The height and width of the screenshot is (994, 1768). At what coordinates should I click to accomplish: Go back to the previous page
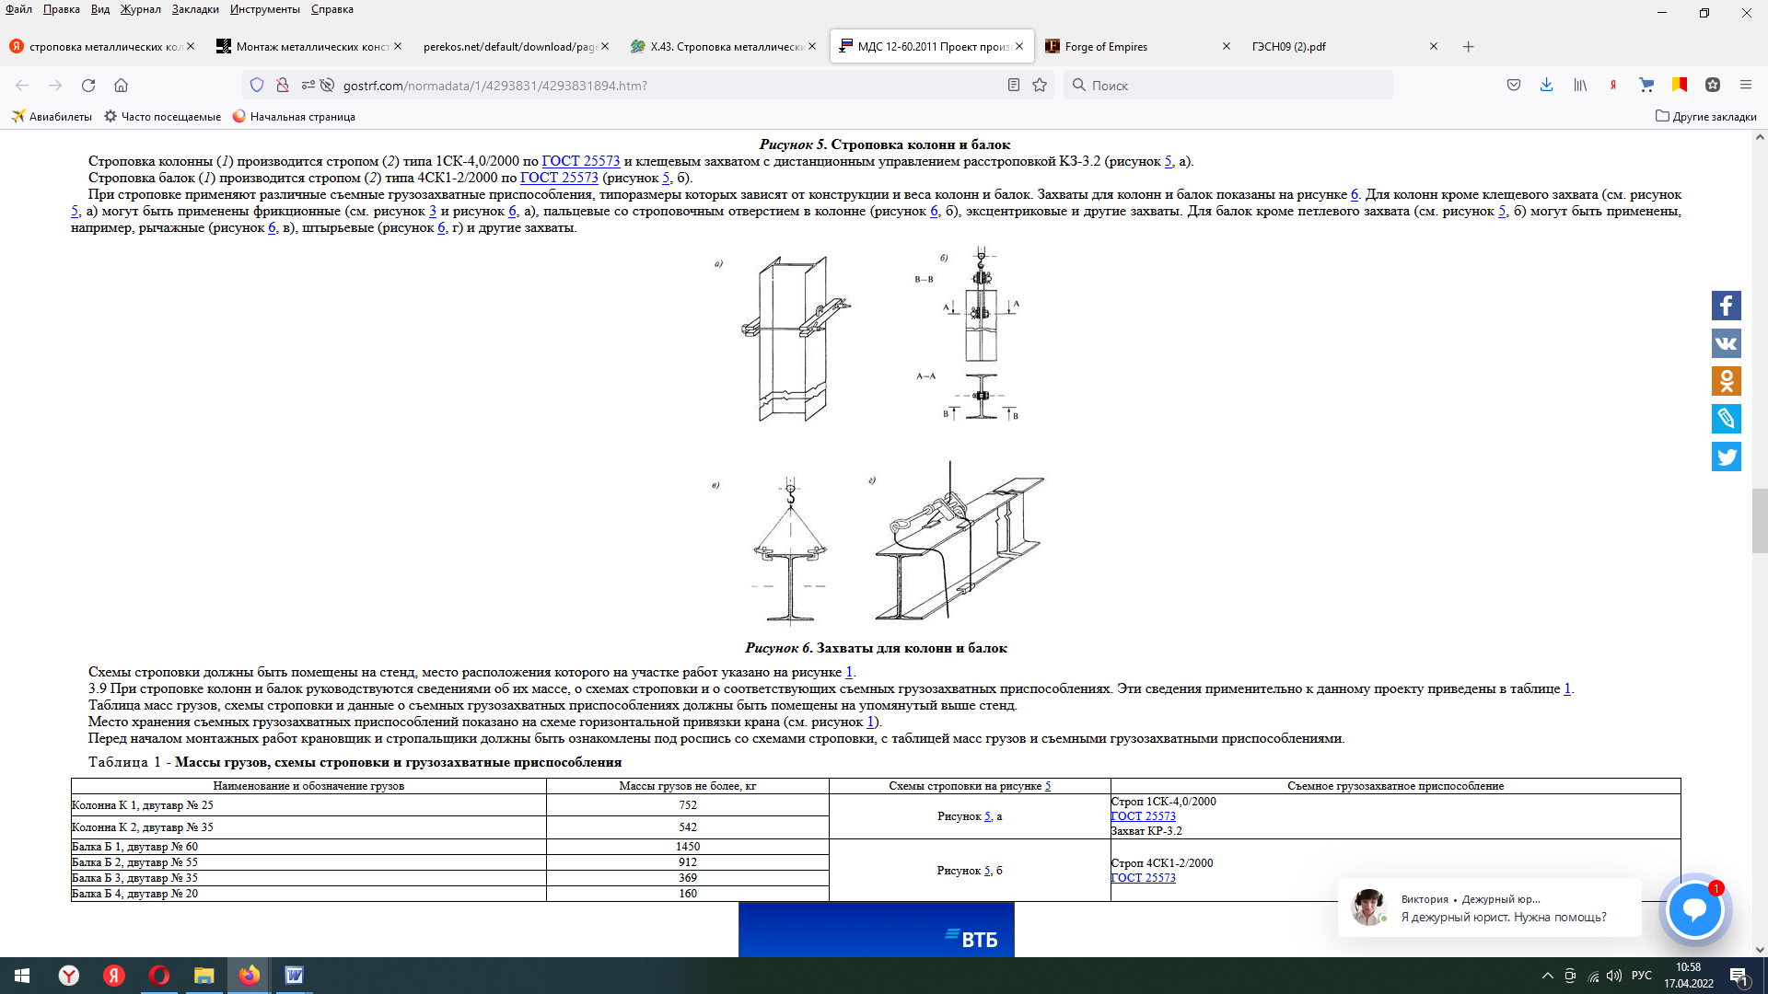click(x=22, y=85)
